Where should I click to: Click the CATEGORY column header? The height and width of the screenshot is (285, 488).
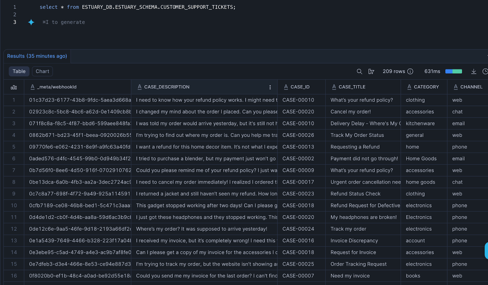[x=426, y=87]
